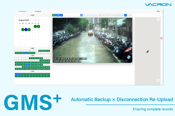This screenshot has width=175, height=116.
Task: Choose hour 11 in the hour selector
Action: (x=48, y=51)
